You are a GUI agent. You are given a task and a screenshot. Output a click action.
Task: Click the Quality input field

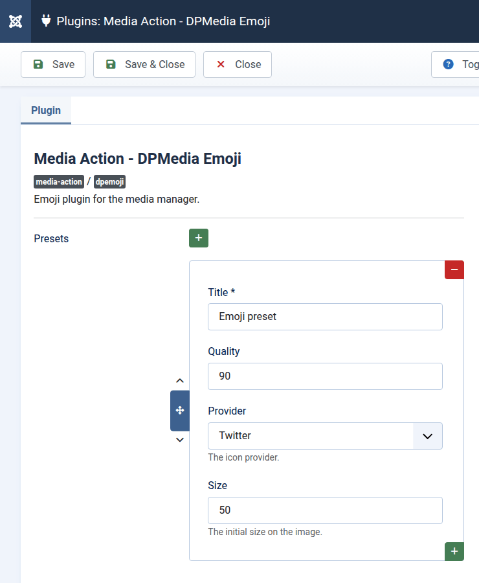(x=325, y=376)
